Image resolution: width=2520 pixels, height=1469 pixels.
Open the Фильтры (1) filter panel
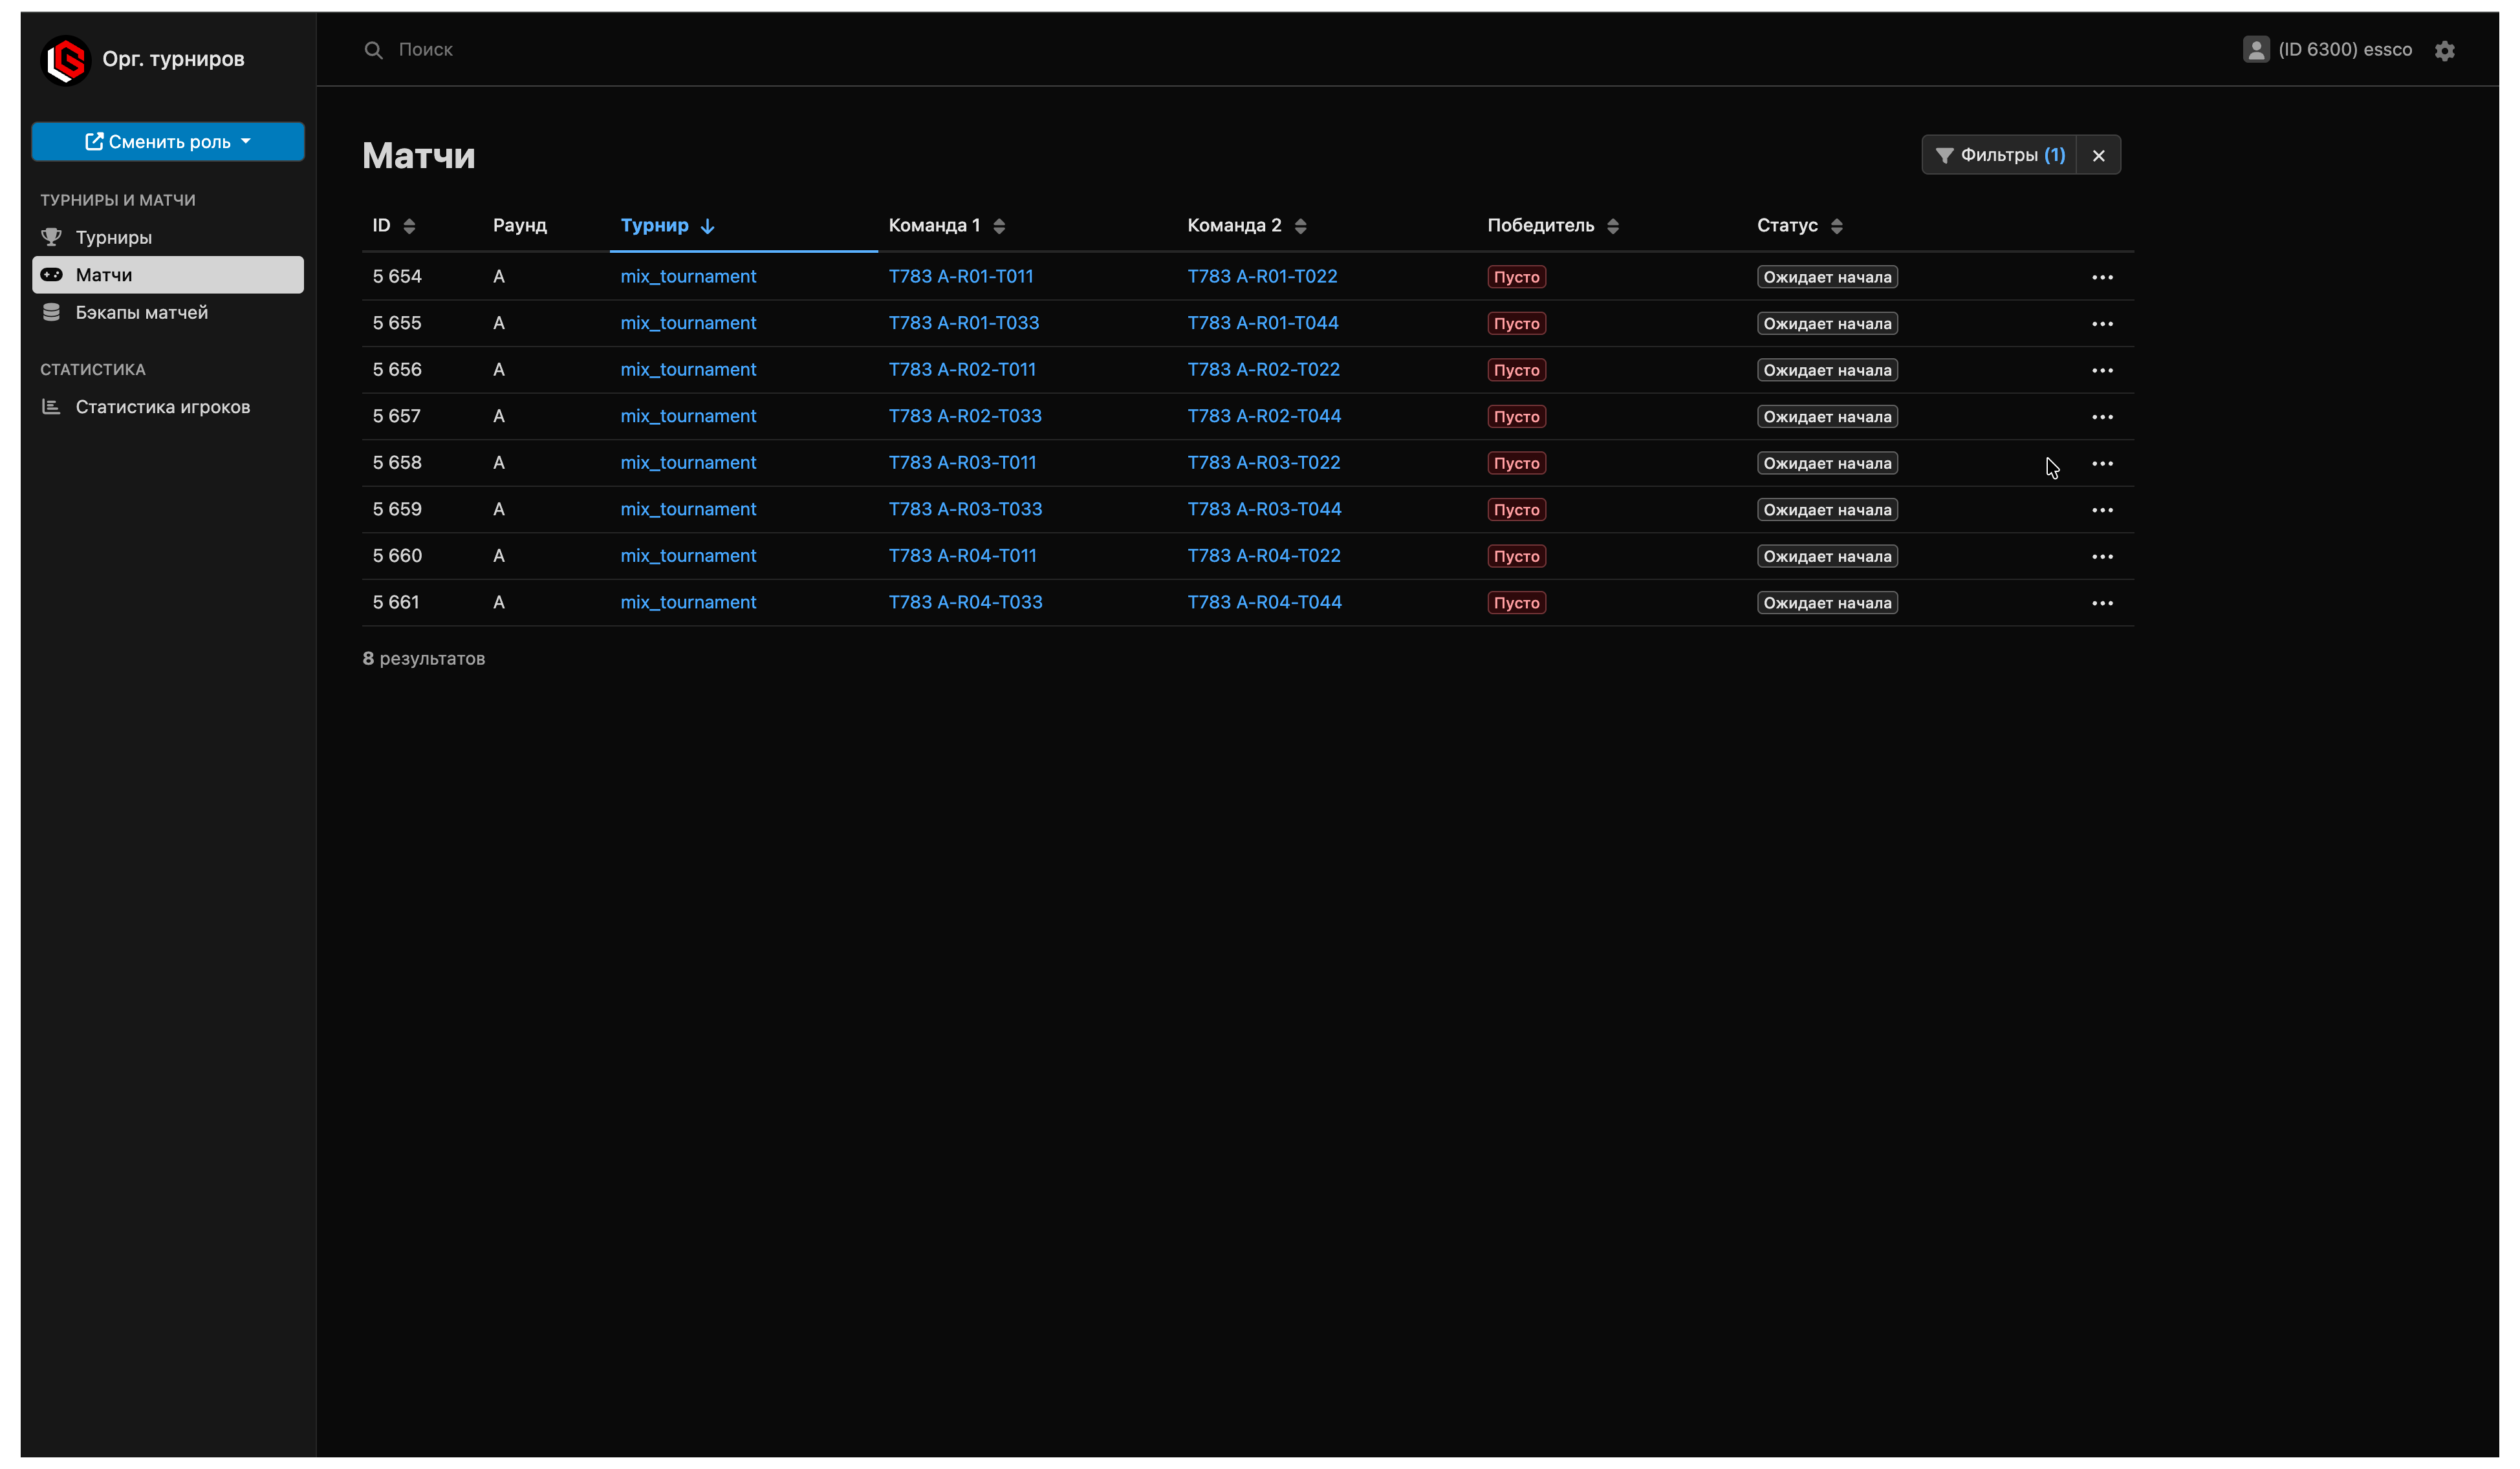point(1999,156)
